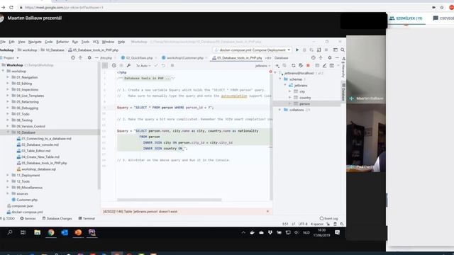Collapse the schemas node in Database tree

[x=280, y=79]
